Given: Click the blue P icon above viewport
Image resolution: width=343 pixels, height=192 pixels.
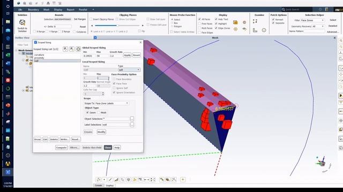Looking at the screenshot, I should 95,38.
